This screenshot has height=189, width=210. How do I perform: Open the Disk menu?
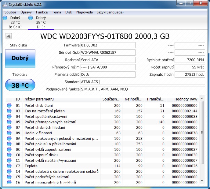pyautogui.click(x=69, y=12)
